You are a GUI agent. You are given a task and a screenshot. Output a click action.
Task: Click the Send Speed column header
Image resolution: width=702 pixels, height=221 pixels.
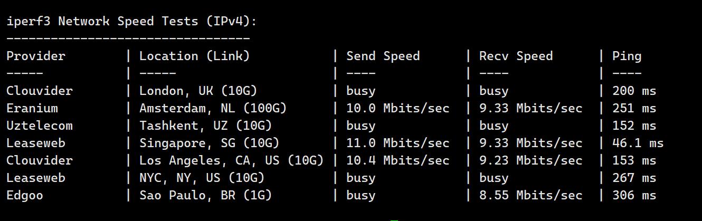point(383,56)
